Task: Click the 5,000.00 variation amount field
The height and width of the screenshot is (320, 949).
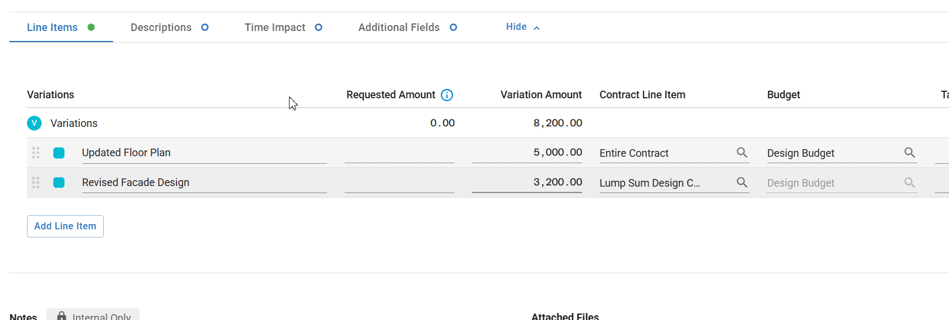Action: [526, 153]
